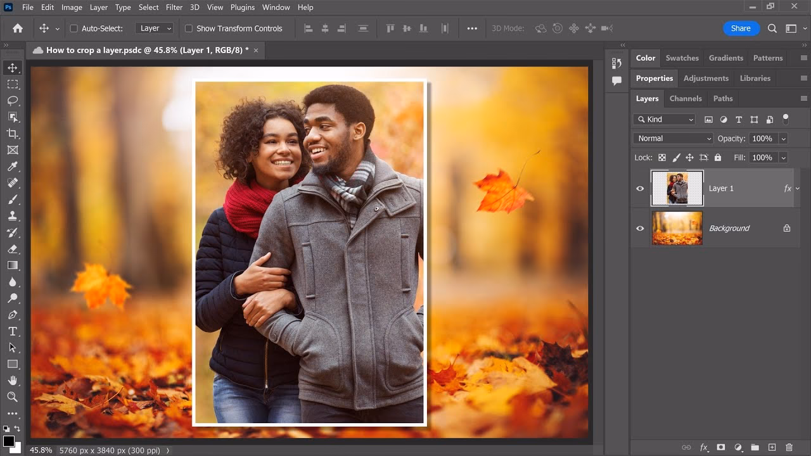Select the Lasso tool

[x=12, y=101]
